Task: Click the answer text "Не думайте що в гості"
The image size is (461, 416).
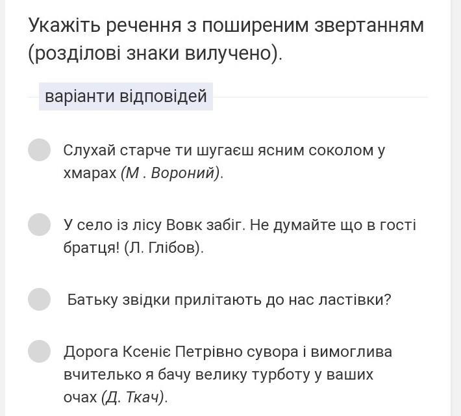Action: (333, 225)
